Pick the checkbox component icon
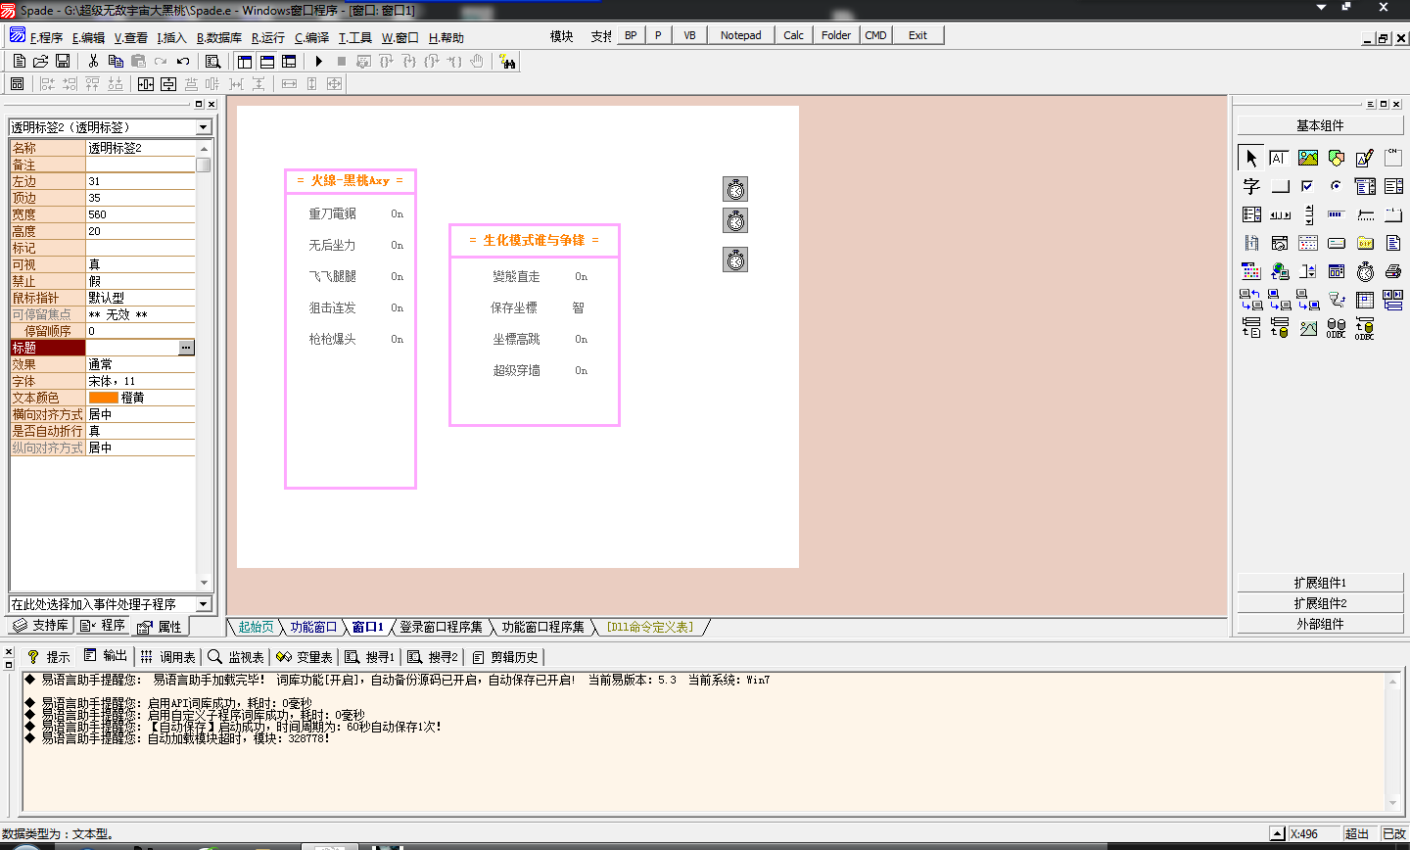The image size is (1410, 850). point(1308,186)
